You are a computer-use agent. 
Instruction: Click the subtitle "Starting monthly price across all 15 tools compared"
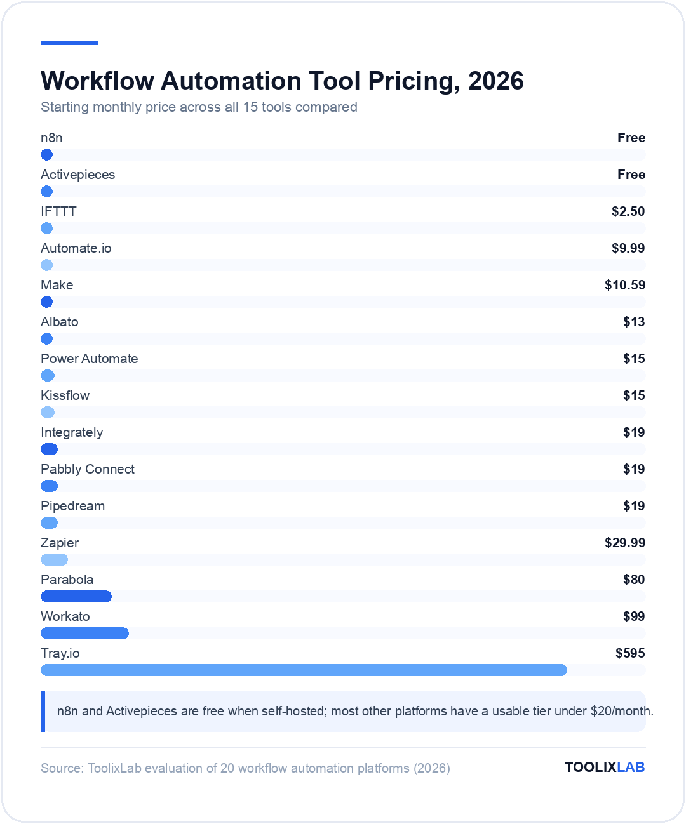point(199,107)
